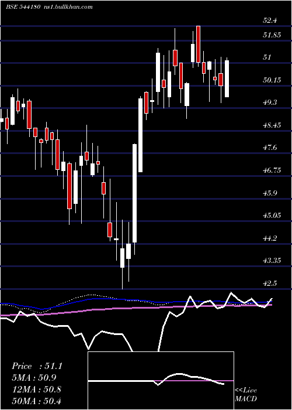
Task: Click the 47.6 price axis label
Action: (x=270, y=148)
